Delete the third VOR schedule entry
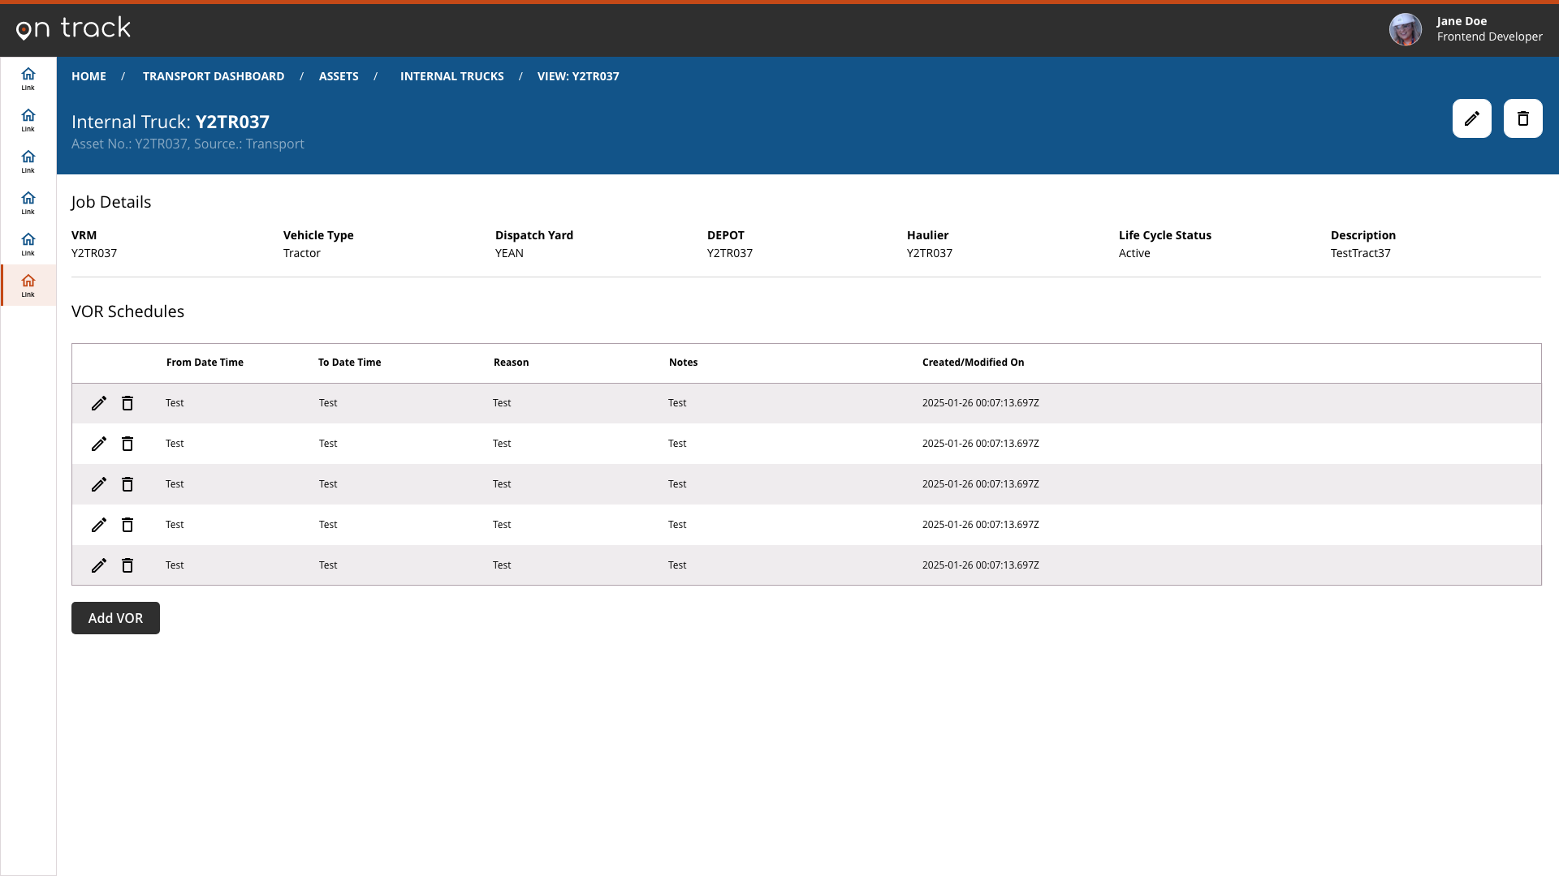 click(127, 484)
